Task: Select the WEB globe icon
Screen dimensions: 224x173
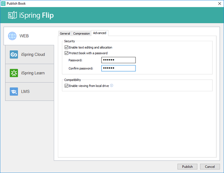Action: click(12, 36)
